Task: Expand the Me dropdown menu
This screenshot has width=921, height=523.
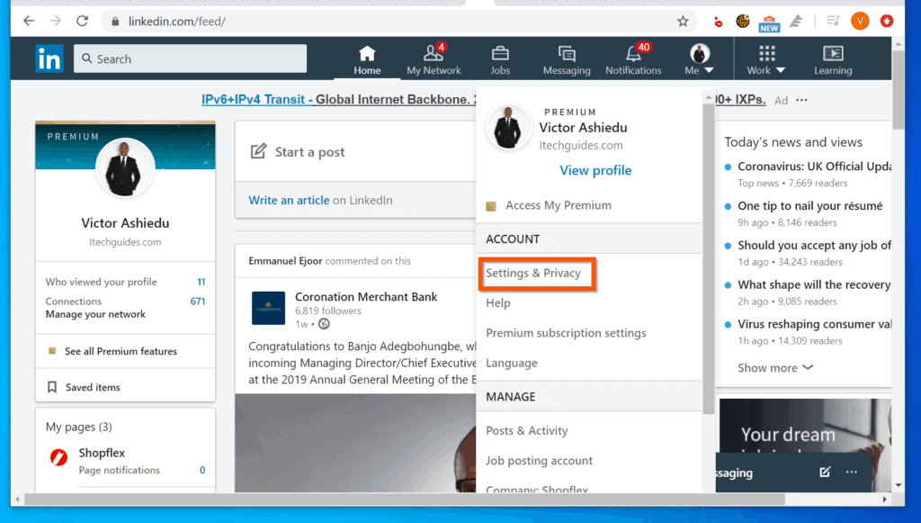Action: [x=699, y=59]
